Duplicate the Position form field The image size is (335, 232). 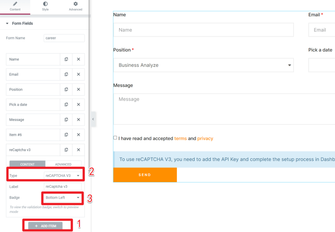pos(66,90)
